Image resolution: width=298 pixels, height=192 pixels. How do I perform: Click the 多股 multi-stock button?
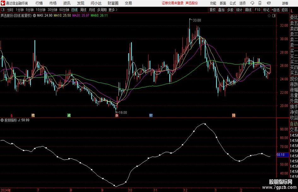pyautogui.click(x=230, y=10)
